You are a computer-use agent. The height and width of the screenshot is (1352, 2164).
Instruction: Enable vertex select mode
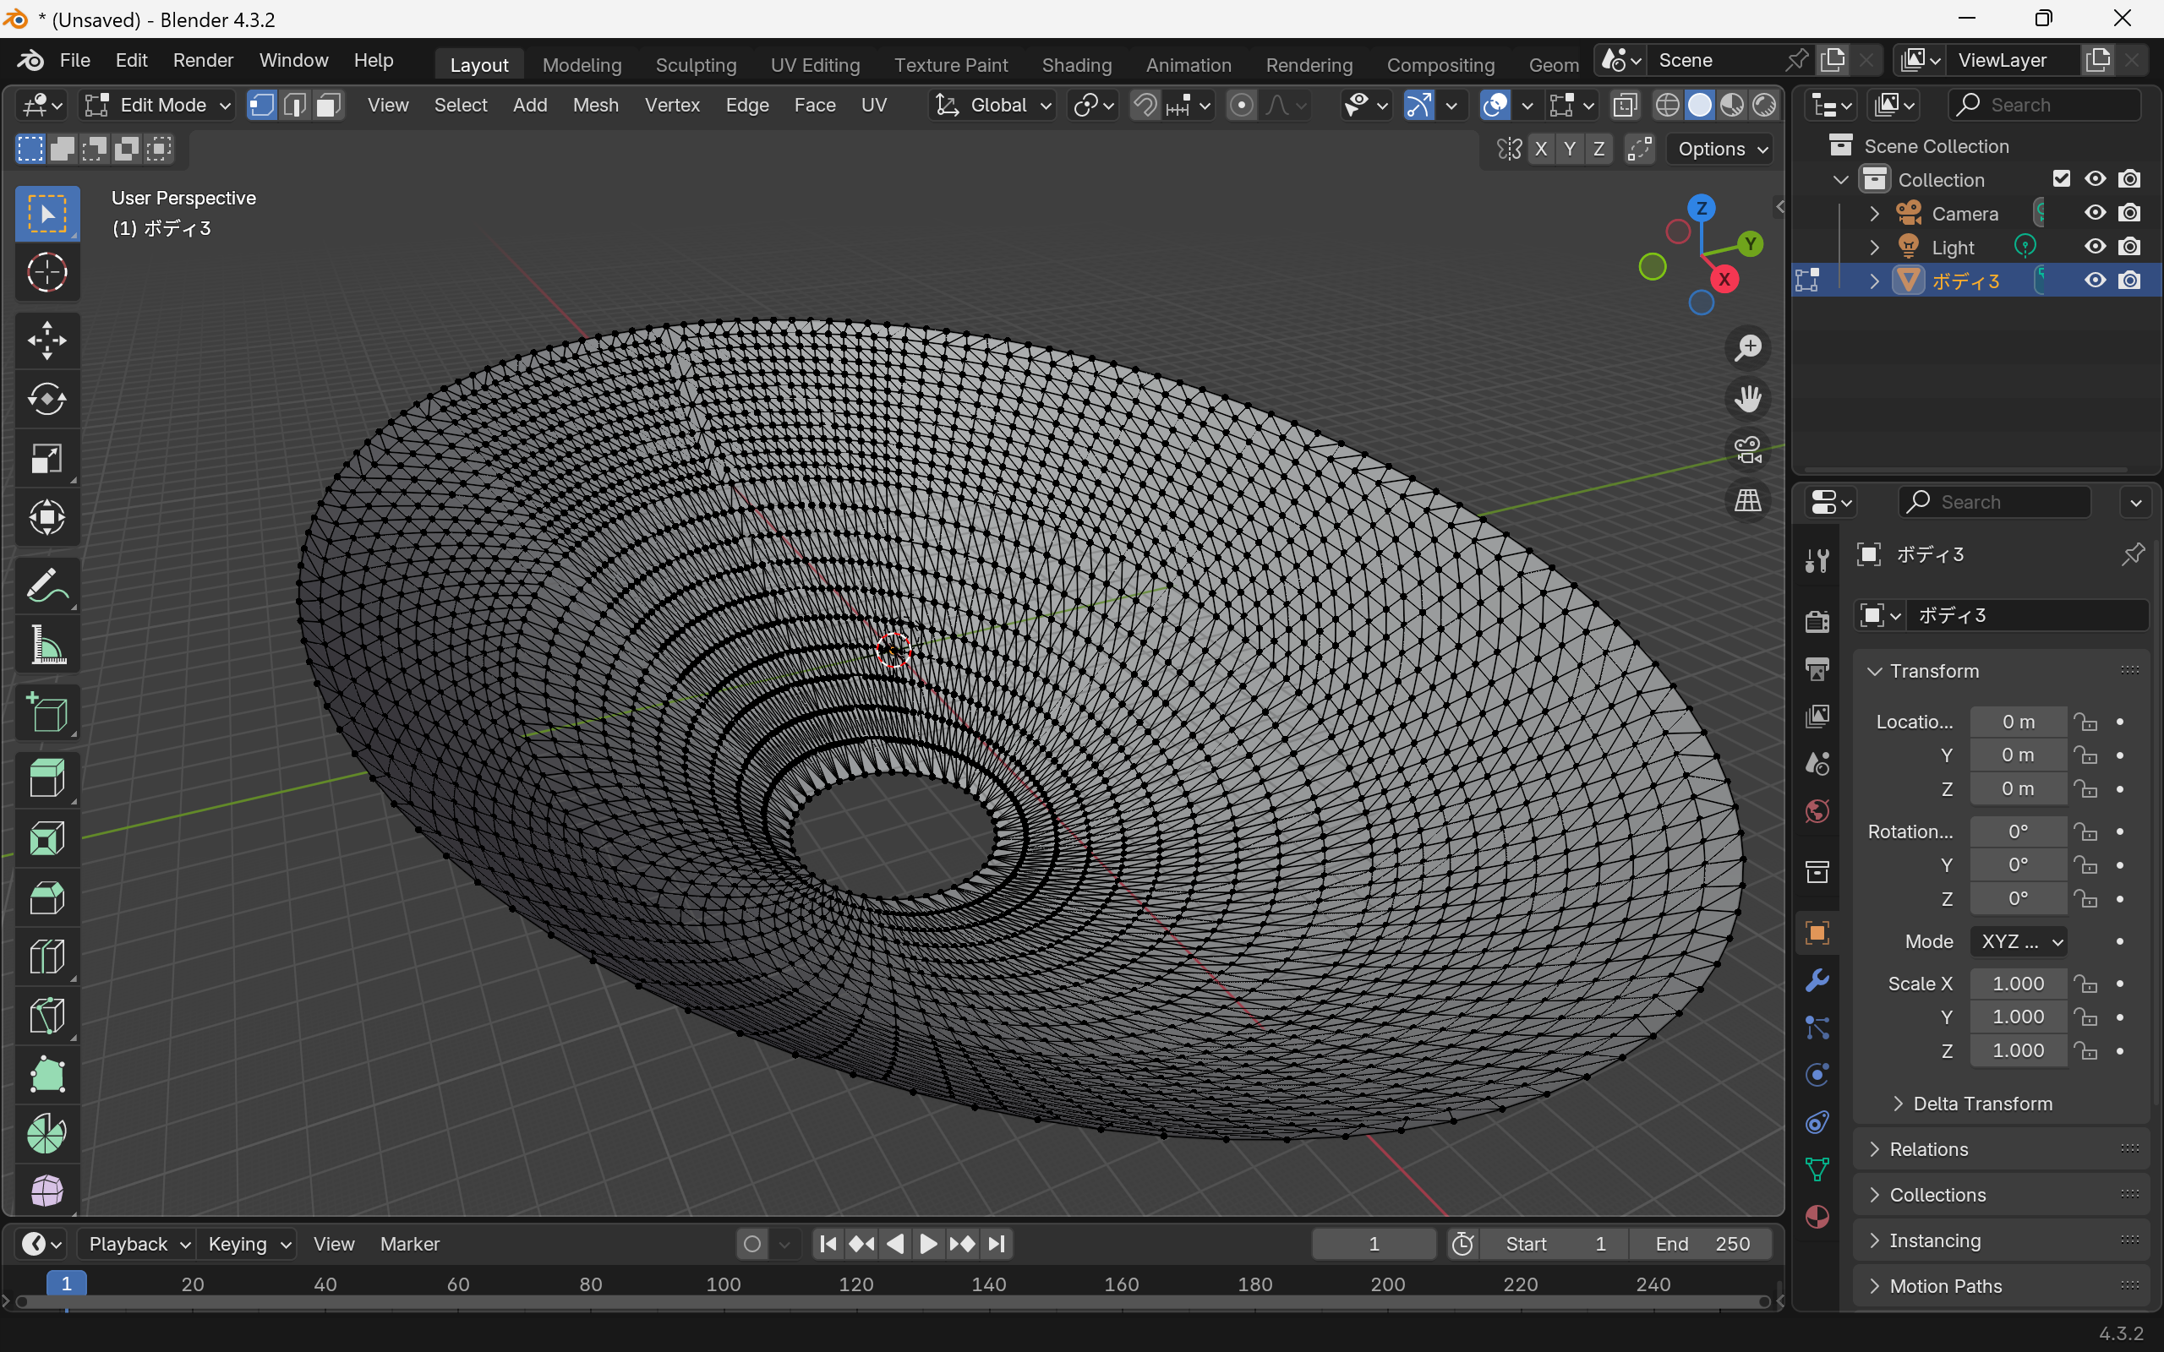click(x=261, y=106)
